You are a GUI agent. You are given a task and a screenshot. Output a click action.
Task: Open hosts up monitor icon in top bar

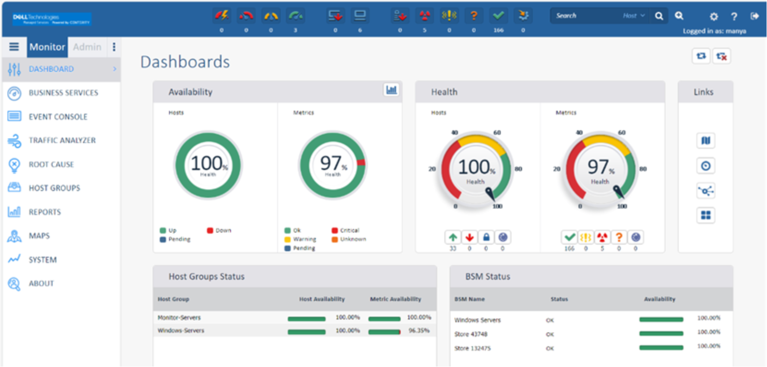pos(360,16)
